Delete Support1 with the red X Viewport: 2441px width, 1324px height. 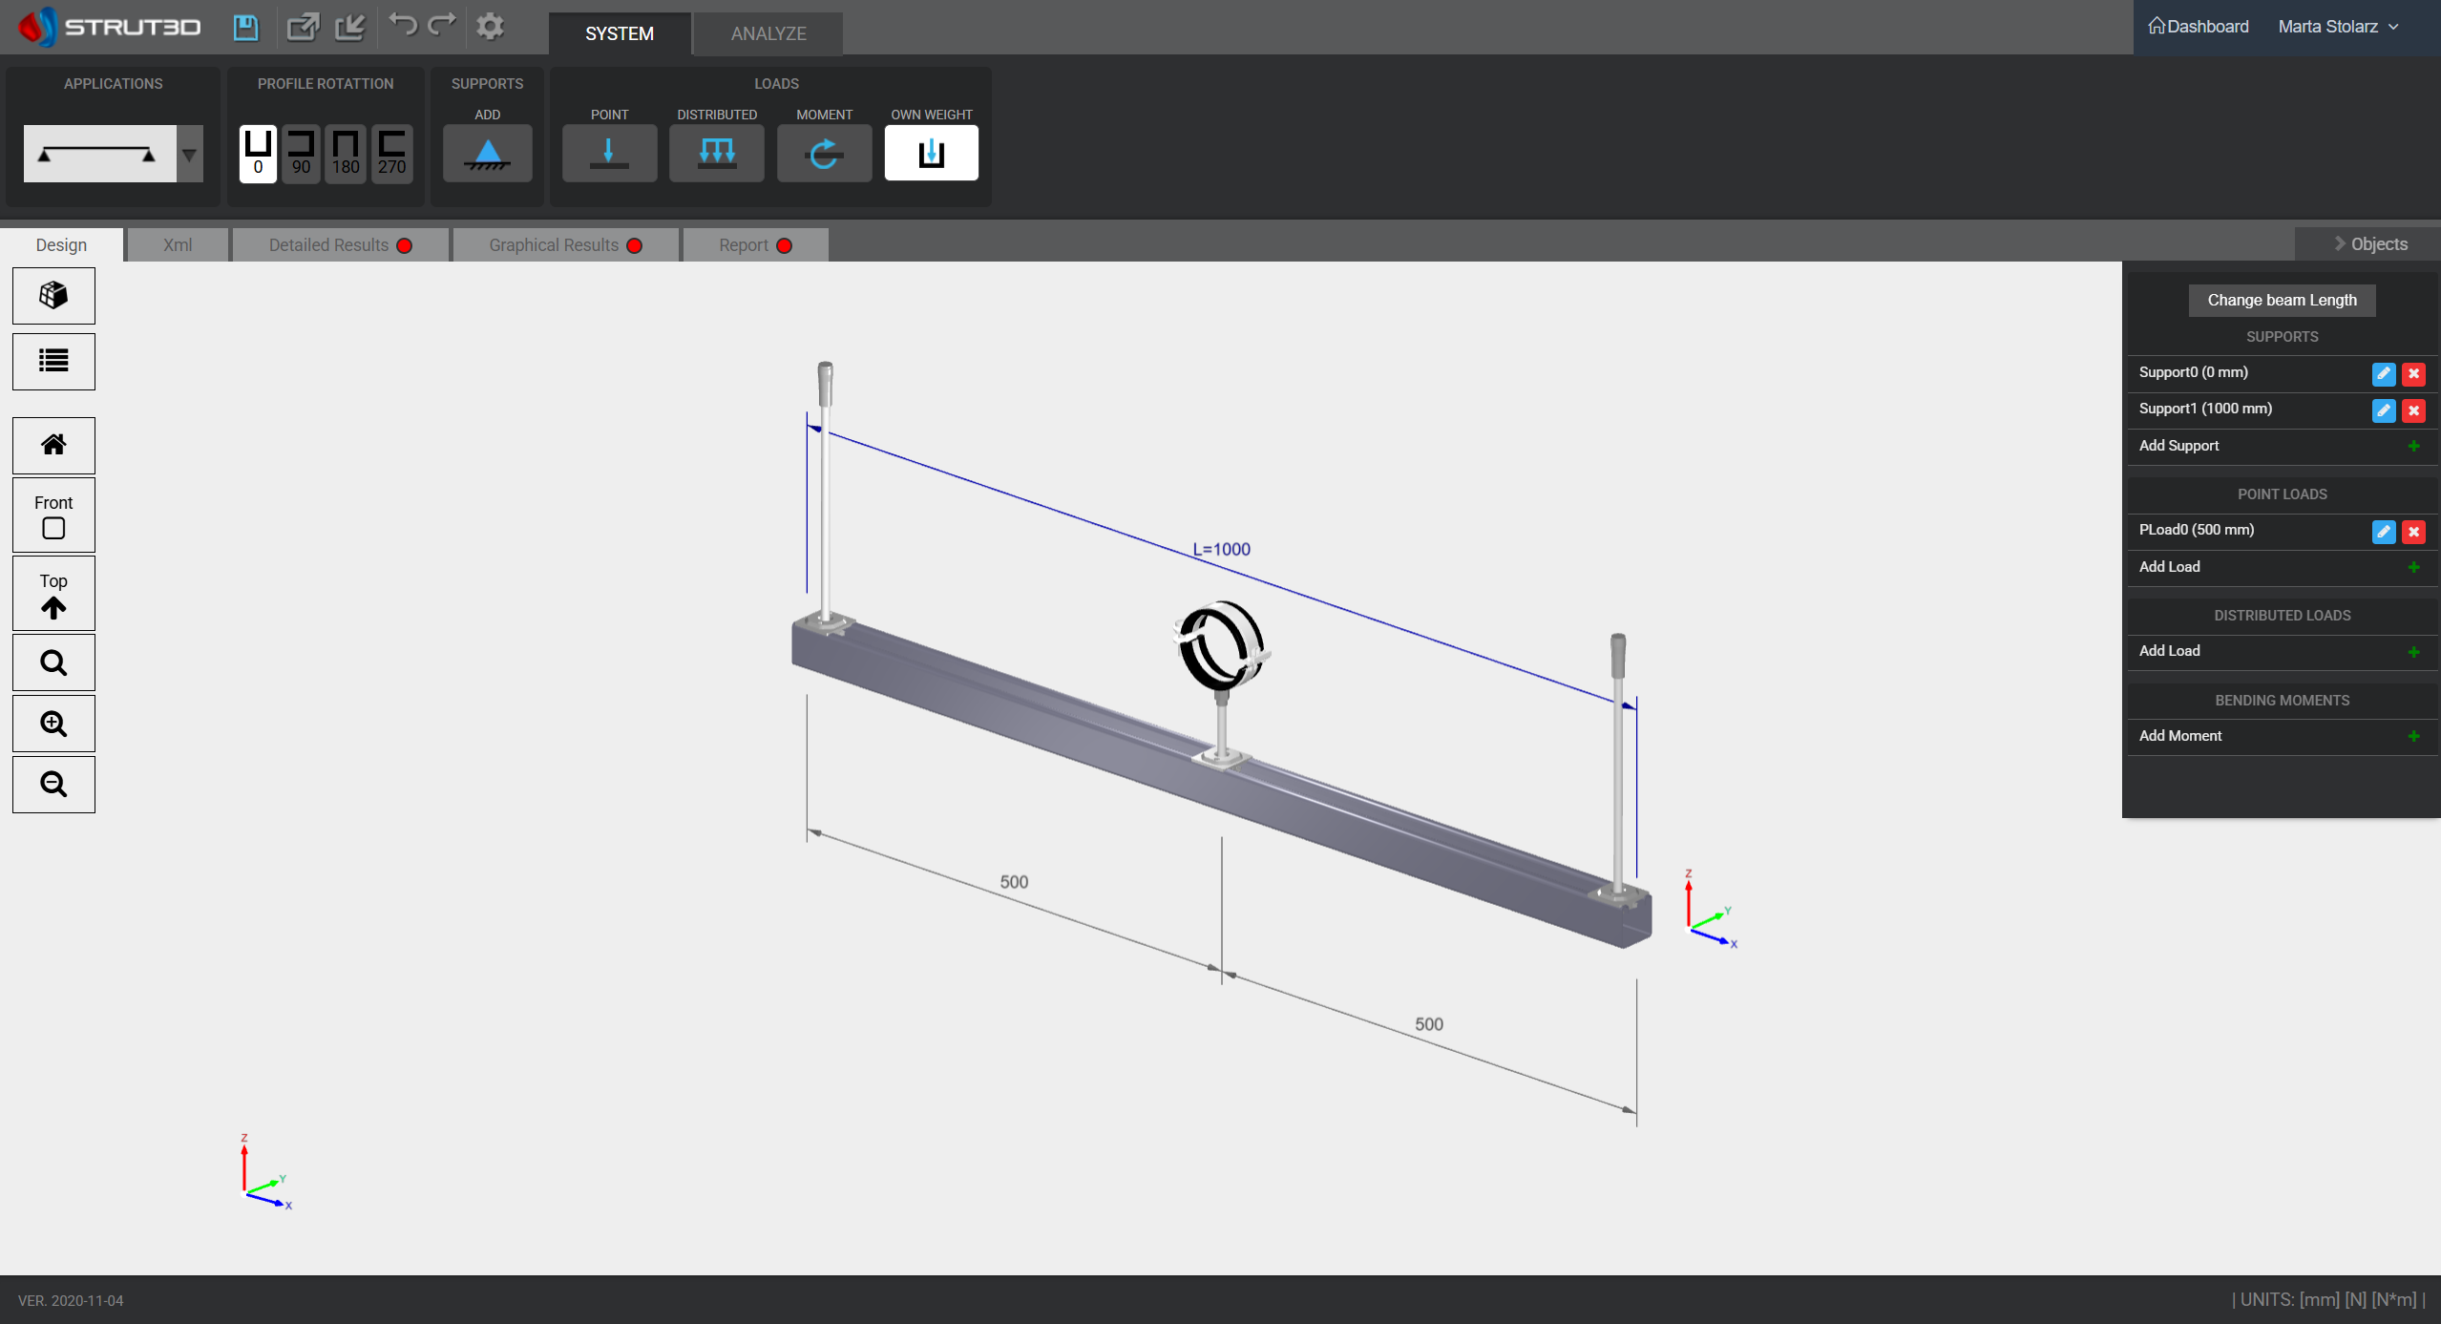(2414, 410)
